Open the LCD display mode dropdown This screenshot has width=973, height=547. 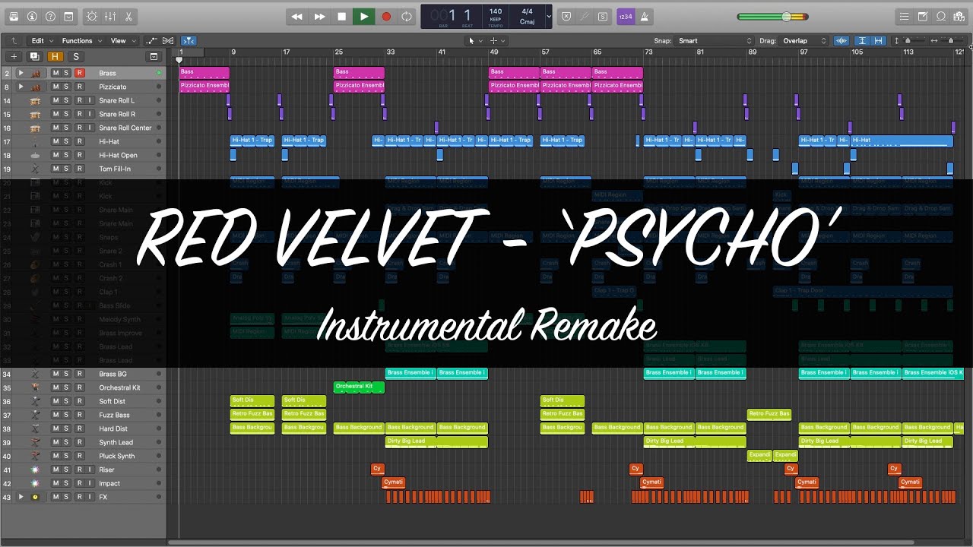[x=549, y=16]
